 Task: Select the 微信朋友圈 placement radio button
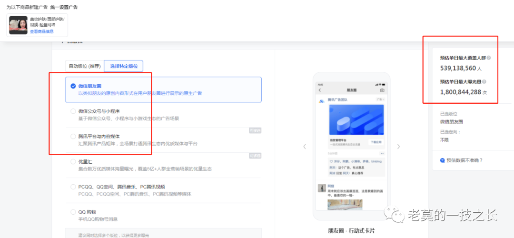click(x=73, y=86)
